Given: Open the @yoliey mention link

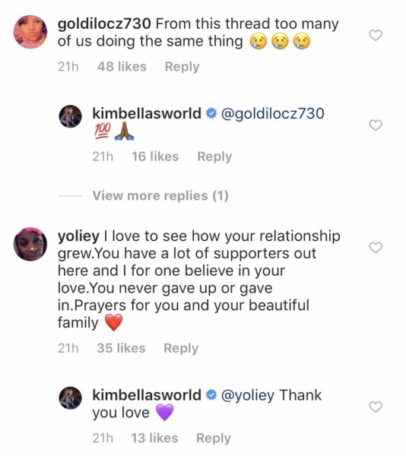Looking at the screenshot, I should click(x=248, y=395).
